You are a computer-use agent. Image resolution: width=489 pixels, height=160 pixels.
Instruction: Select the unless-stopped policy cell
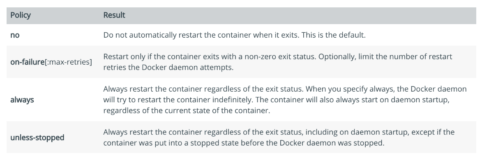[x=37, y=137]
